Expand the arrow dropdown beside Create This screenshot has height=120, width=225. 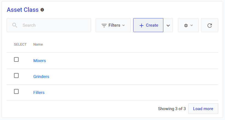click(x=168, y=25)
